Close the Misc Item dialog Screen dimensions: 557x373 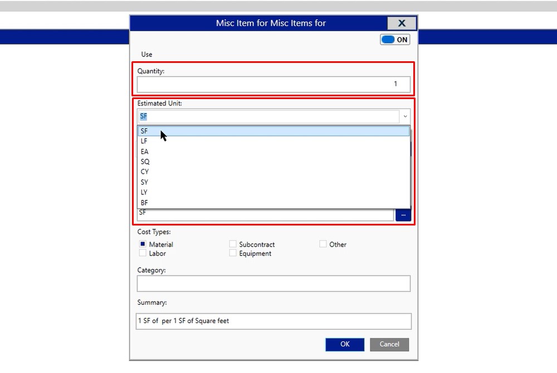pos(401,23)
